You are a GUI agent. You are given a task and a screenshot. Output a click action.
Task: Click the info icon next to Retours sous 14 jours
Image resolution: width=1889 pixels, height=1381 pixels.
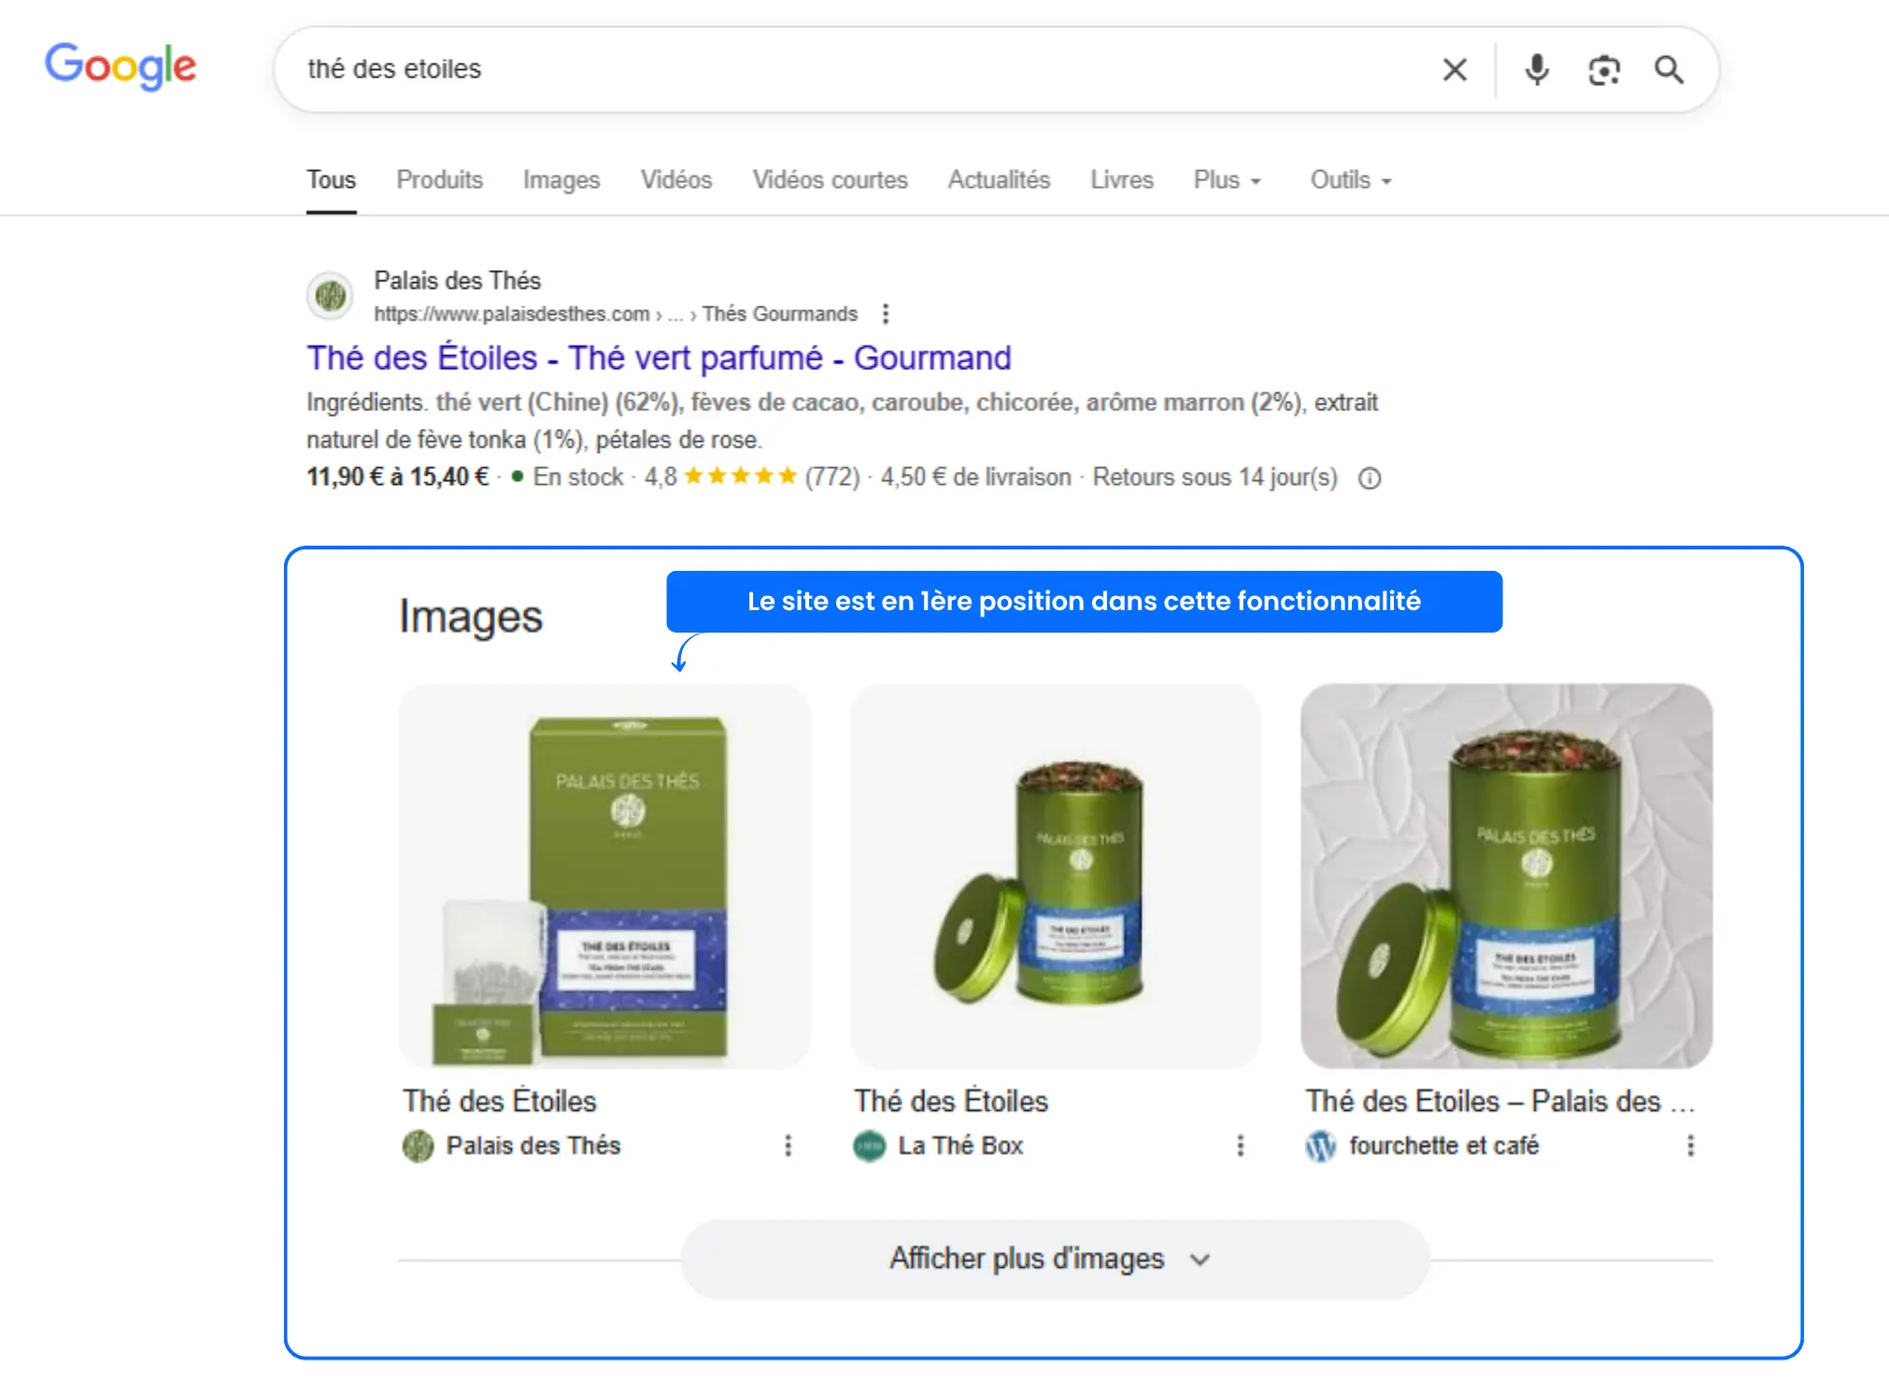point(1369,477)
